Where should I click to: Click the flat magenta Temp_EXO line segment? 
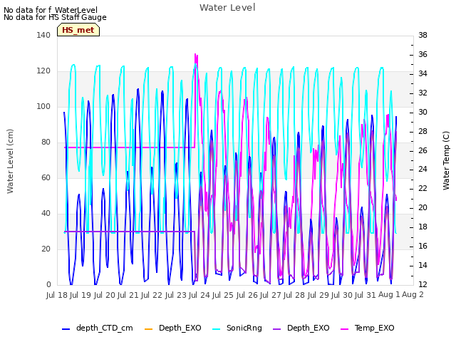pyautogui.click(x=130, y=147)
